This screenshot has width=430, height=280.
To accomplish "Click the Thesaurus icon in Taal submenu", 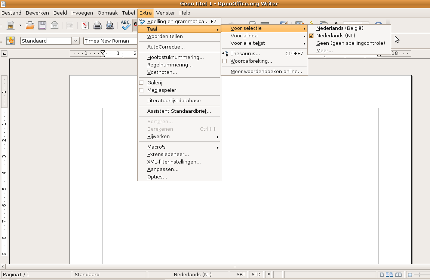I will 225,54.
